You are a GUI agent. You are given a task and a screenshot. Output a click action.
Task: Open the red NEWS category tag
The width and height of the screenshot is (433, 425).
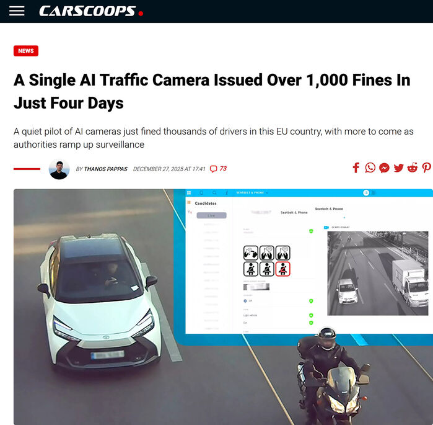click(x=26, y=51)
